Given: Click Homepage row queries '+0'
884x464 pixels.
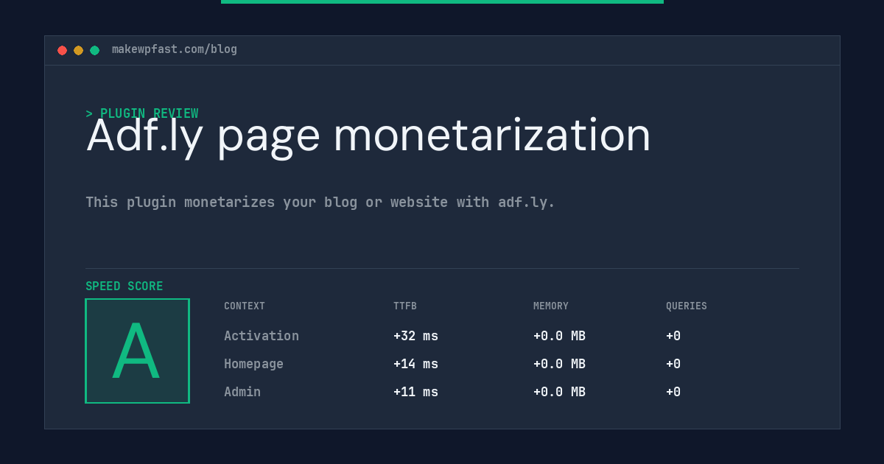Looking at the screenshot, I should point(673,364).
